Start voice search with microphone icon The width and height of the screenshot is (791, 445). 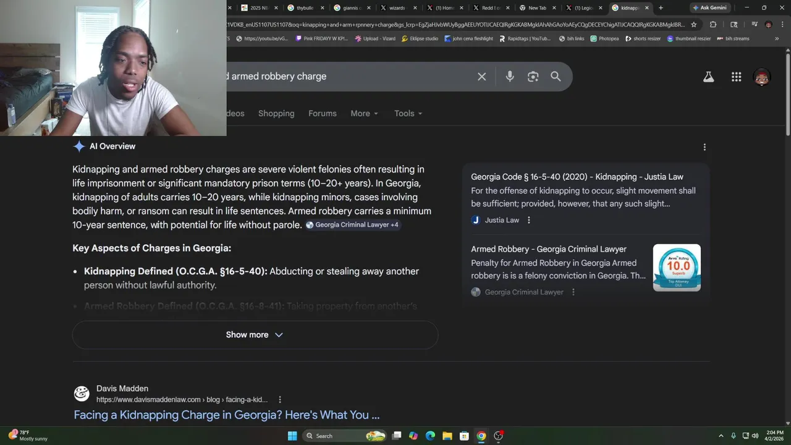click(510, 77)
